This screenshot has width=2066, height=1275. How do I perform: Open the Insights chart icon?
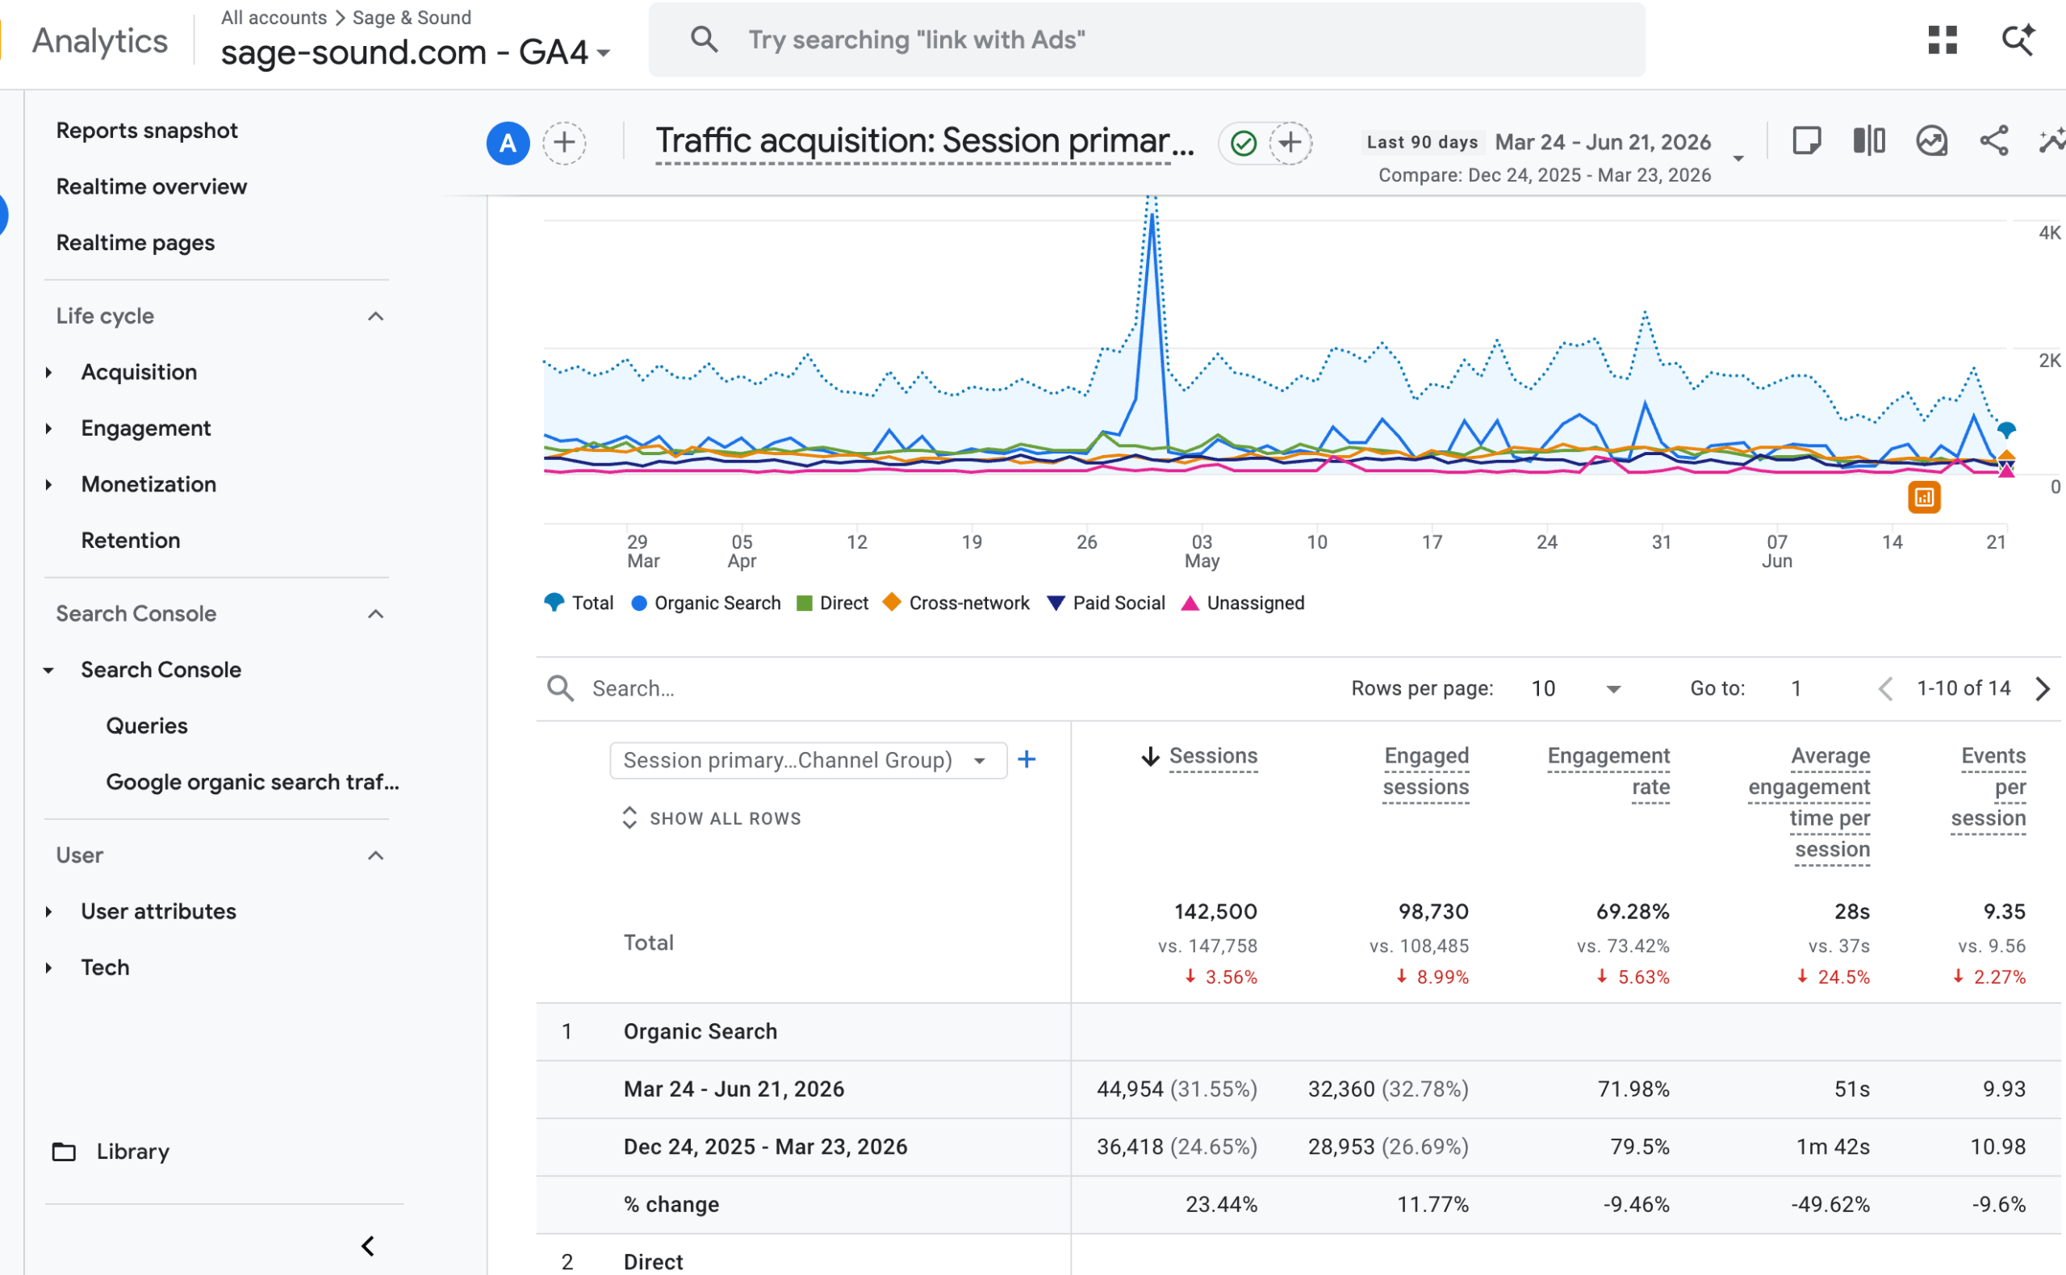(x=1931, y=141)
